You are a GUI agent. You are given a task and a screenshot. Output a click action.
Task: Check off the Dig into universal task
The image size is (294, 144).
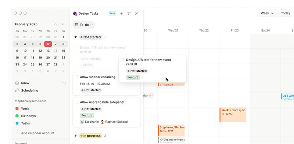click(161, 140)
